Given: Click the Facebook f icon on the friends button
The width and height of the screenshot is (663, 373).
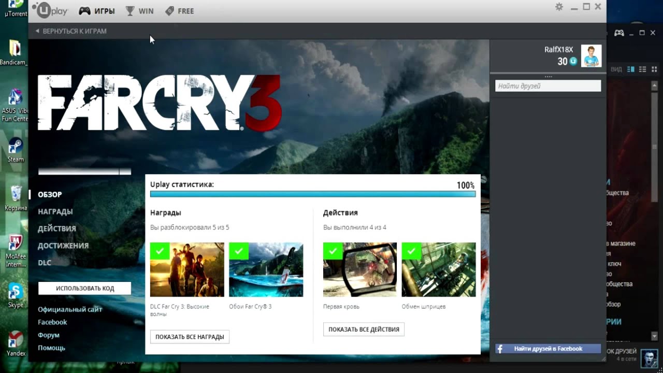Looking at the screenshot, I should click(500, 349).
